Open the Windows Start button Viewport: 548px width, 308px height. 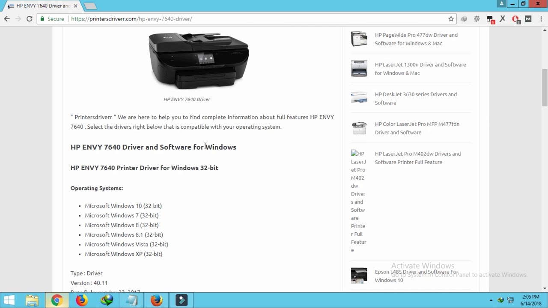coord(9,300)
